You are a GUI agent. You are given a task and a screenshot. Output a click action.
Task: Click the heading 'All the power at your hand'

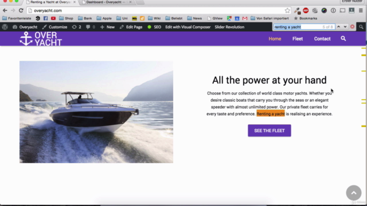(x=269, y=80)
